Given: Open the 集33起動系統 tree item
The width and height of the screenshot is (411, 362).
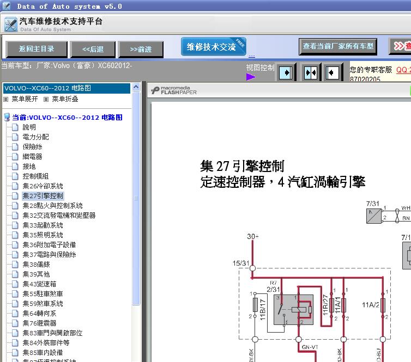Looking at the screenshot, I should click(43, 225).
